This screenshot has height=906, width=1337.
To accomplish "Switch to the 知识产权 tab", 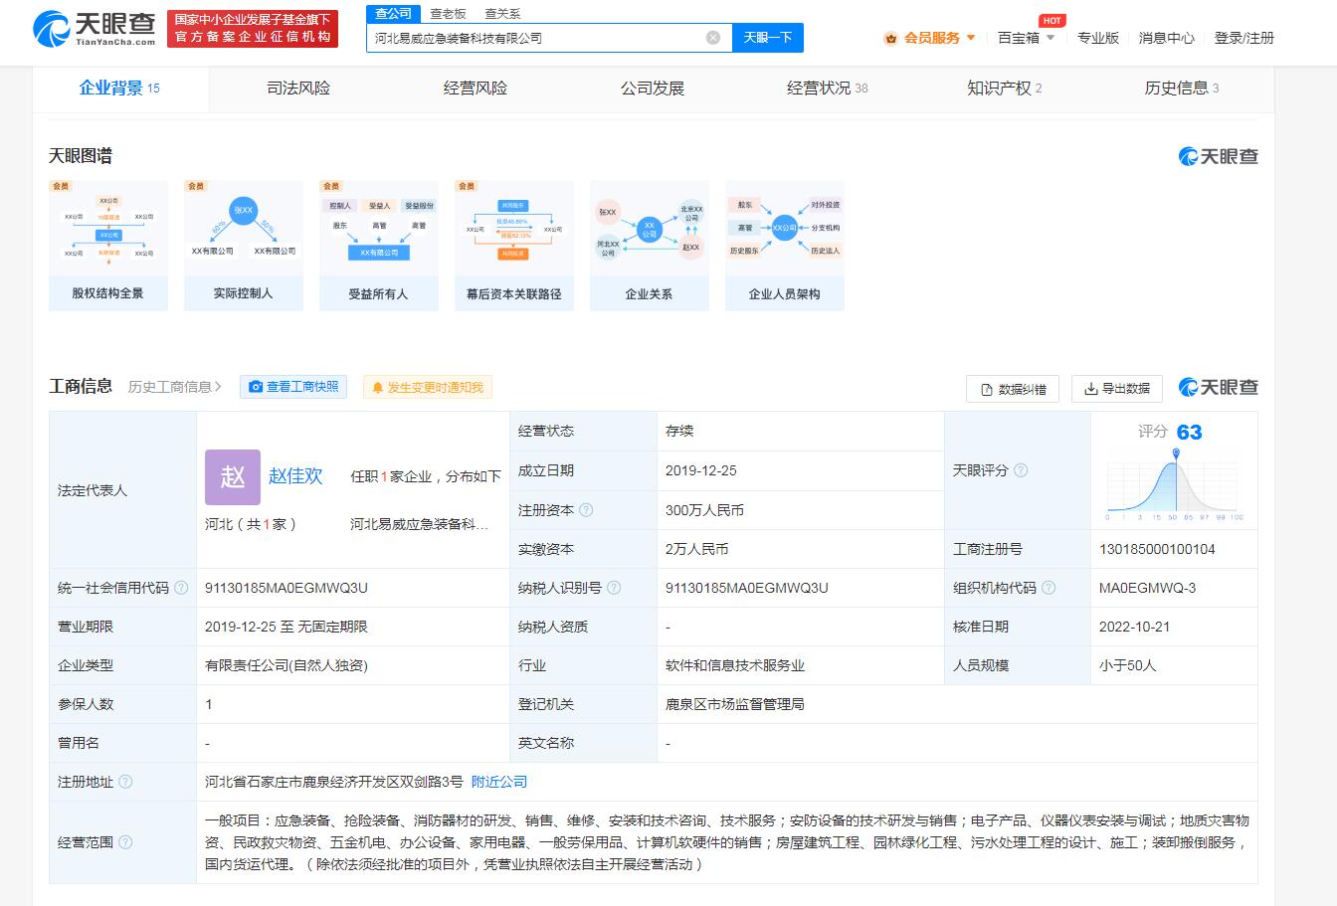I will (x=1005, y=89).
